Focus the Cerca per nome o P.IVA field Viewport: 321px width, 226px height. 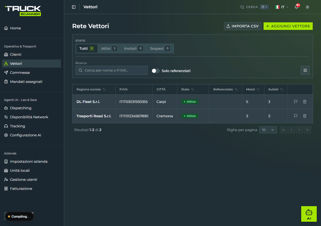pyautogui.click(x=112, y=70)
